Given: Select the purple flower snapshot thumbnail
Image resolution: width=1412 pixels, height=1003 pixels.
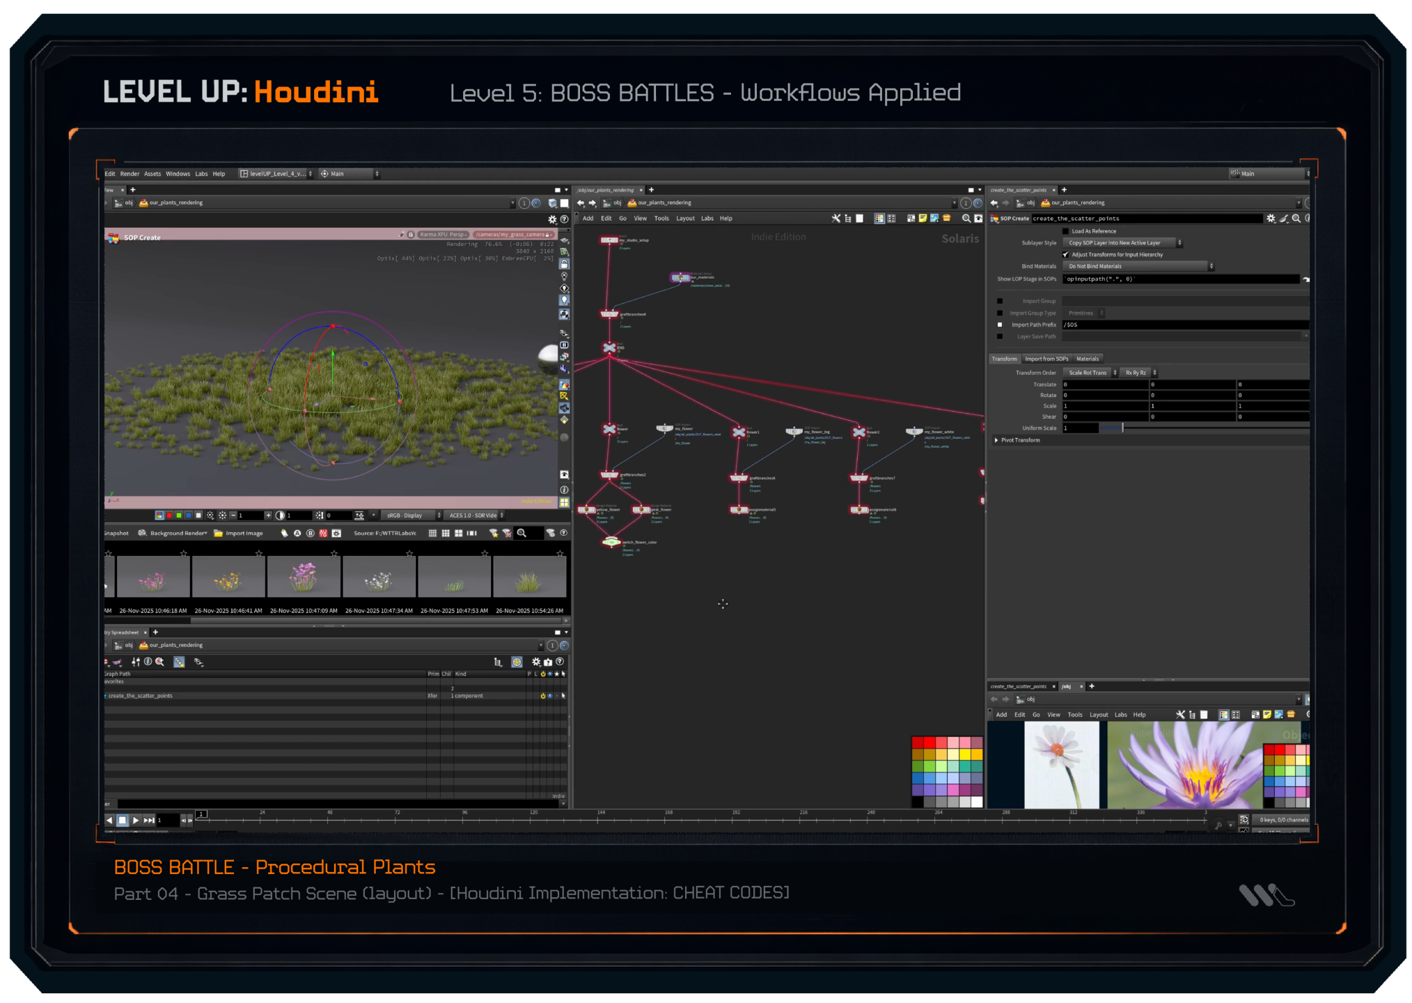Looking at the screenshot, I should click(304, 577).
